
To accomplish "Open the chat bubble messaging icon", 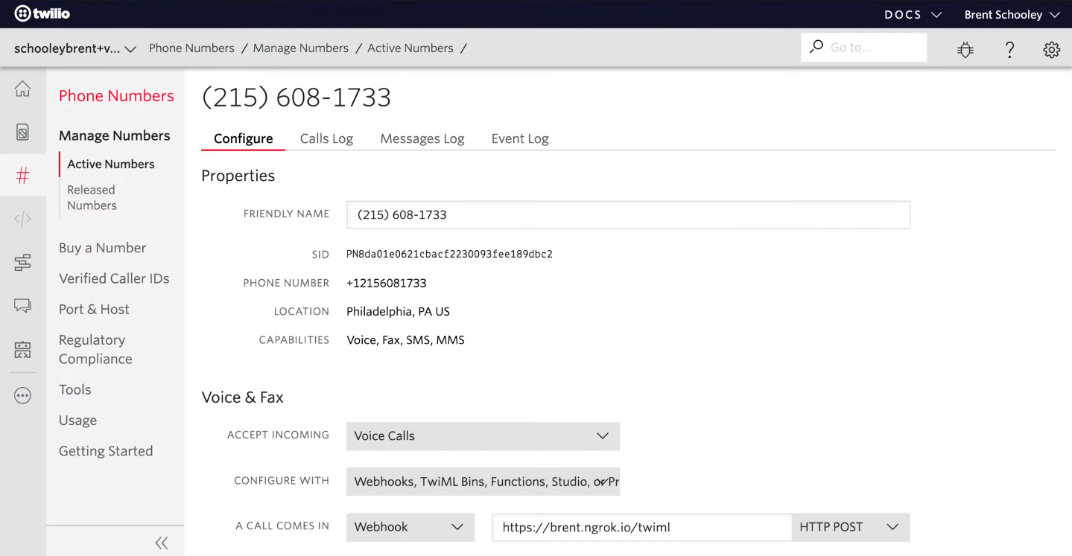I will (22, 305).
